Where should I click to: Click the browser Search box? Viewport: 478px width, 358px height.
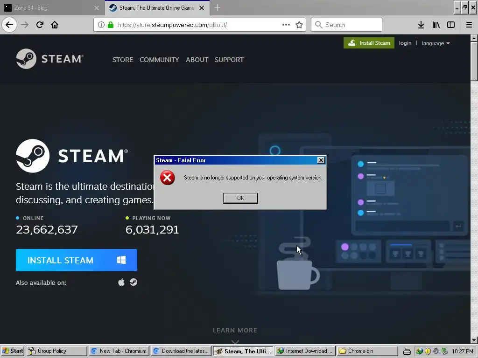point(346,25)
